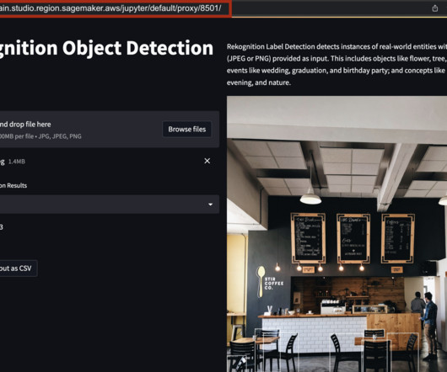Image resolution: width=447 pixels, height=372 pixels.
Task: Click the drag and drop file area
Action: (110, 130)
